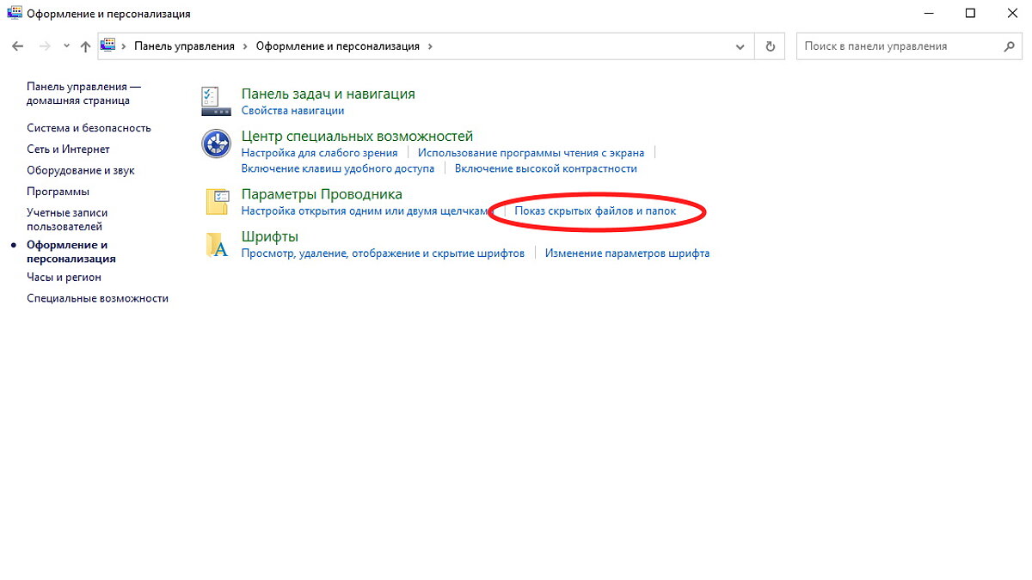Click the Fonts folder icon
This screenshot has height=580, width=1032.
click(216, 244)
